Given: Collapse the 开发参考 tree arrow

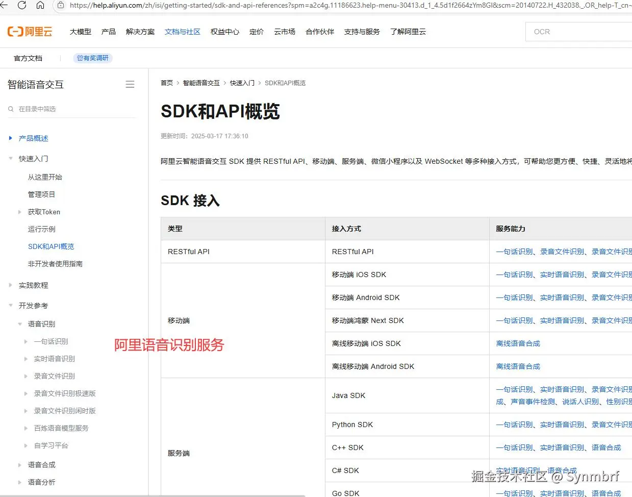Looking at the screenshot, I should click(x=11, y=306).
